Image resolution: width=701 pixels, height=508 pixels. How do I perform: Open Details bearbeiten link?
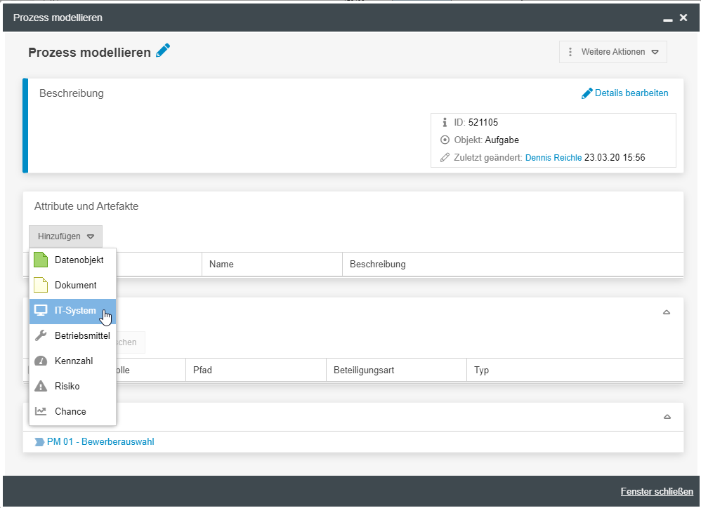pos(625,93)
